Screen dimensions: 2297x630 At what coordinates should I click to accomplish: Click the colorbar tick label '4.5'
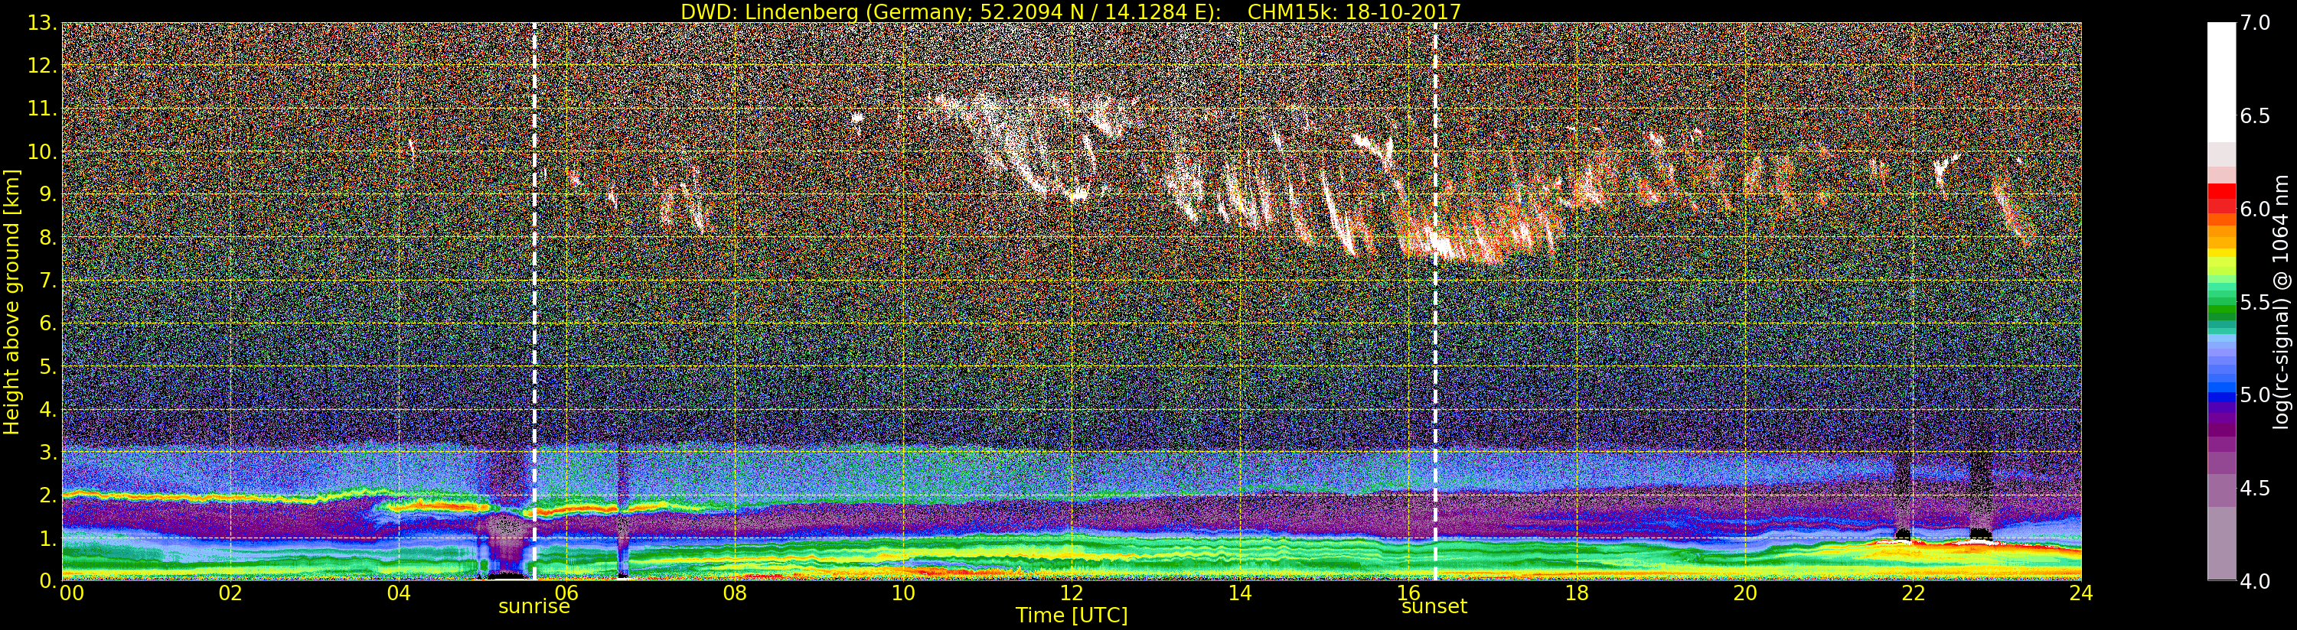(2255, 489)
